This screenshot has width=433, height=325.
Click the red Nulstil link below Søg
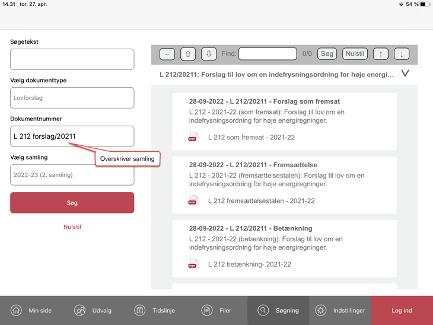click(x=72, y=227)
